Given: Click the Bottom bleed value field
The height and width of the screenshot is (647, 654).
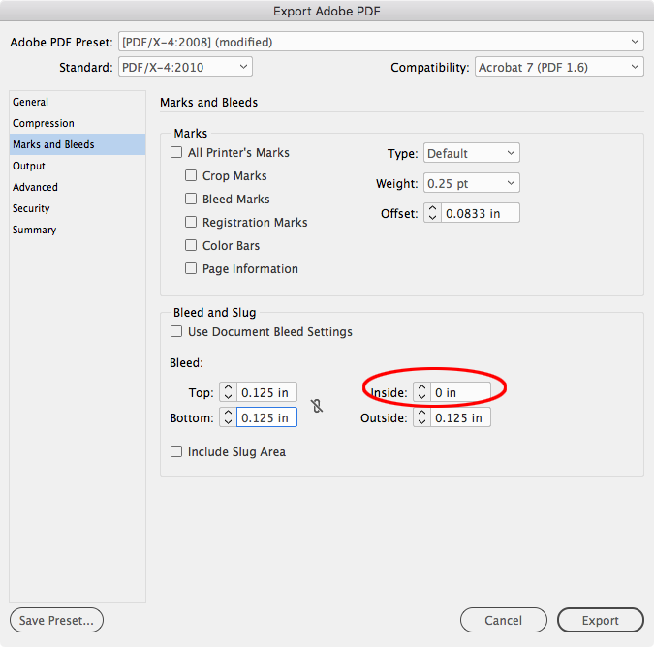Looking at the screenshot, I should pos(266,417).
